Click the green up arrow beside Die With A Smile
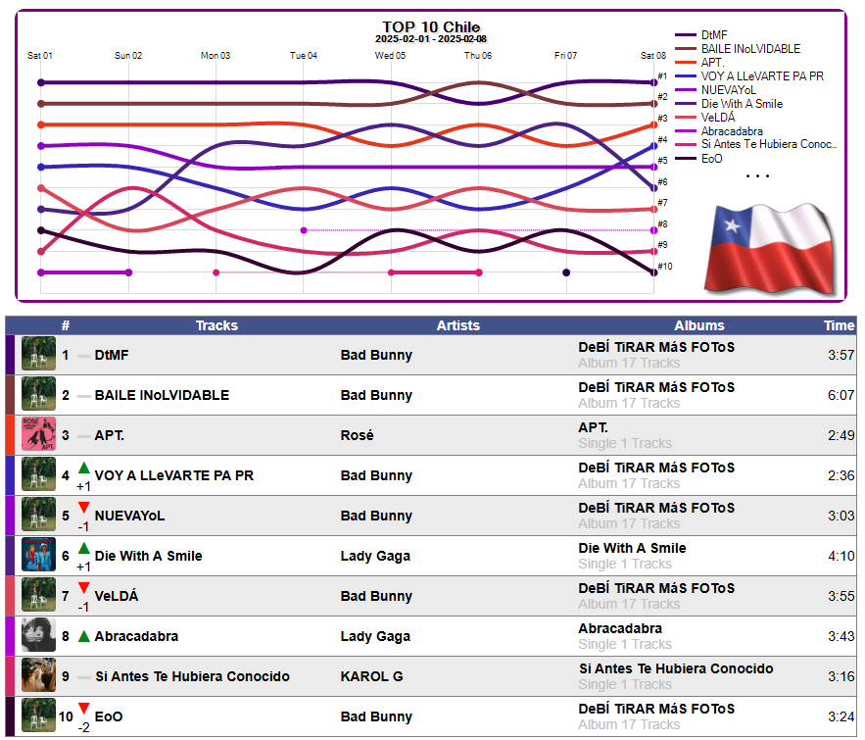This screenshot has width=865, height=740. [x=84, y=548]
